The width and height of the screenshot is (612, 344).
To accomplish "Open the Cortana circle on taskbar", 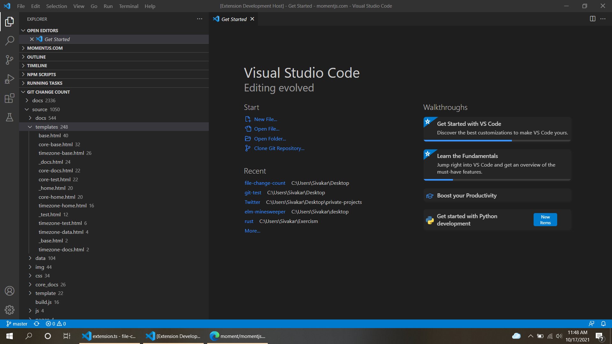I will click(x=48, y=336).
